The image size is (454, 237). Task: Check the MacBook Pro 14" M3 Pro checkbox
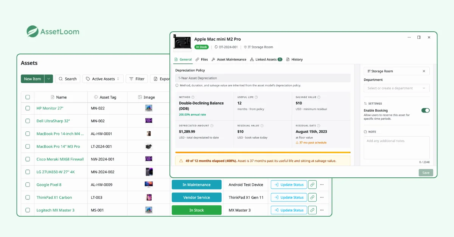point(28,146)
